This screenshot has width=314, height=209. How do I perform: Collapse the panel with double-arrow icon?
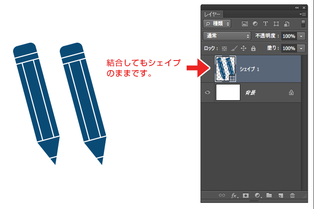(x=297, y=7)
